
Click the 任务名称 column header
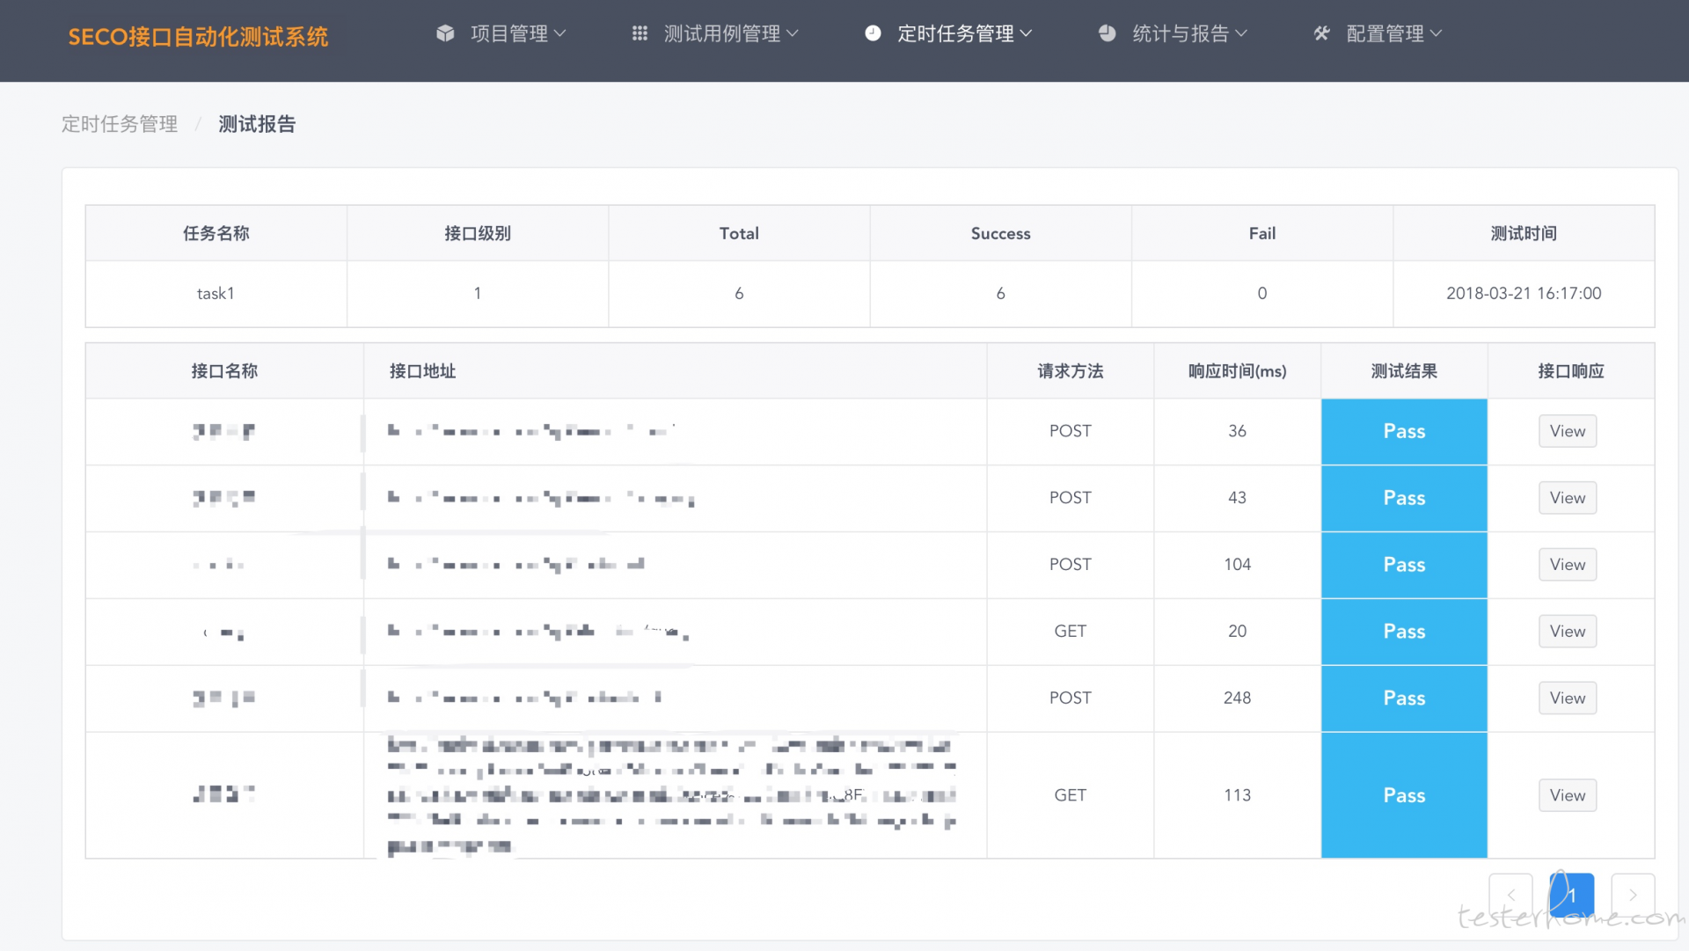[216, 233]
